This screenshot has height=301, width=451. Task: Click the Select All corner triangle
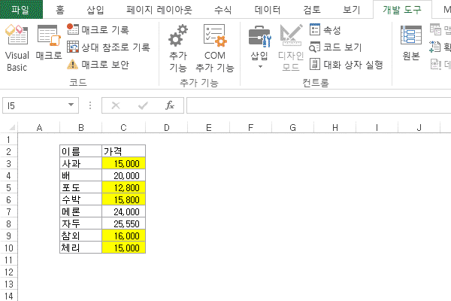pos(11,128)
